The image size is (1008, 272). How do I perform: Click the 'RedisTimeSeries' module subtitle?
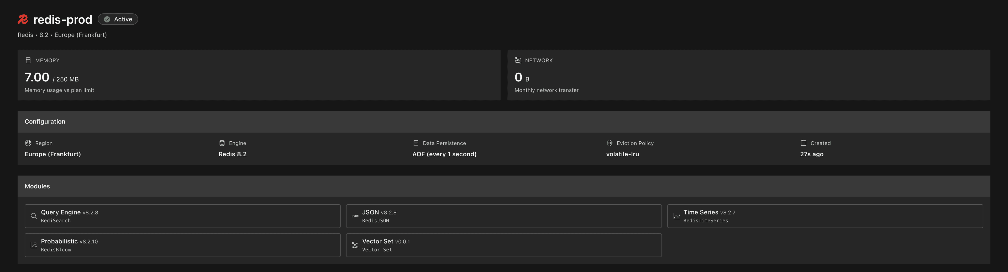pyautogui.click(x=706, y=221)
